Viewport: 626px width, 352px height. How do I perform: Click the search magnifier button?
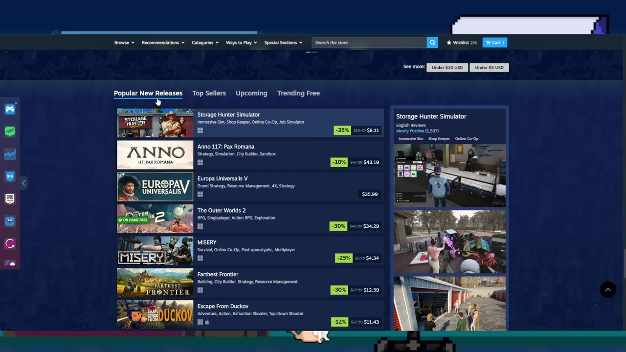coord(432,43)
